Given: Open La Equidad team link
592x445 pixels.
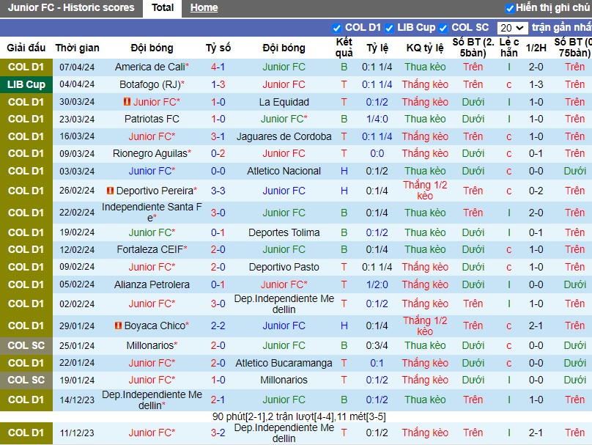Looking at the screenshot, I should pos(284,102).
